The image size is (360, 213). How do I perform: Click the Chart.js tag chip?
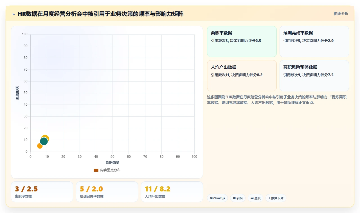(x=217, y=198)
